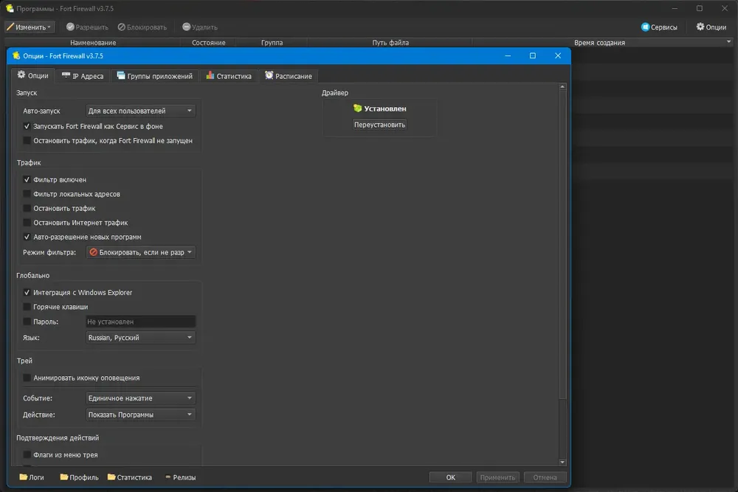Open the Профиль folder link
This screenshot has height=492, width=738.
79,477
